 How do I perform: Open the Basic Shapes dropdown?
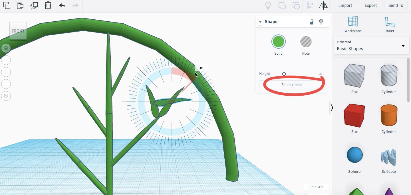[371, 46]
